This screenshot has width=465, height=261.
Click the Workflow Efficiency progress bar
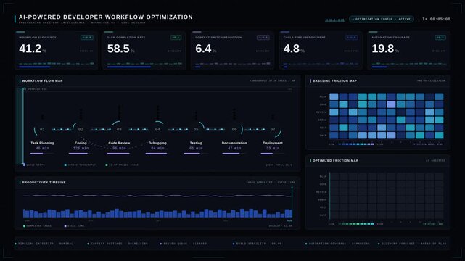click(x=56, y=67)
